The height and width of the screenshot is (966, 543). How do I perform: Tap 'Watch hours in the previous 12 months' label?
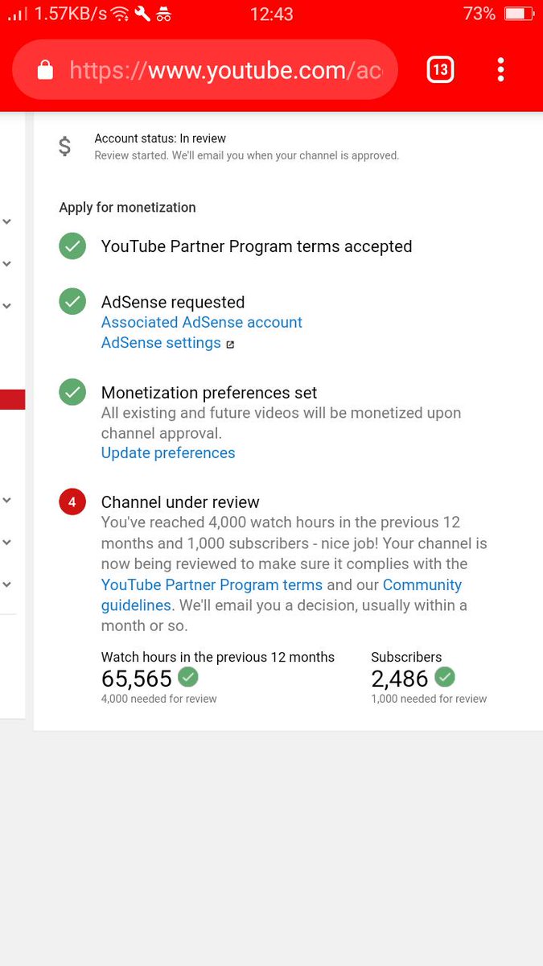pos(218,657)
